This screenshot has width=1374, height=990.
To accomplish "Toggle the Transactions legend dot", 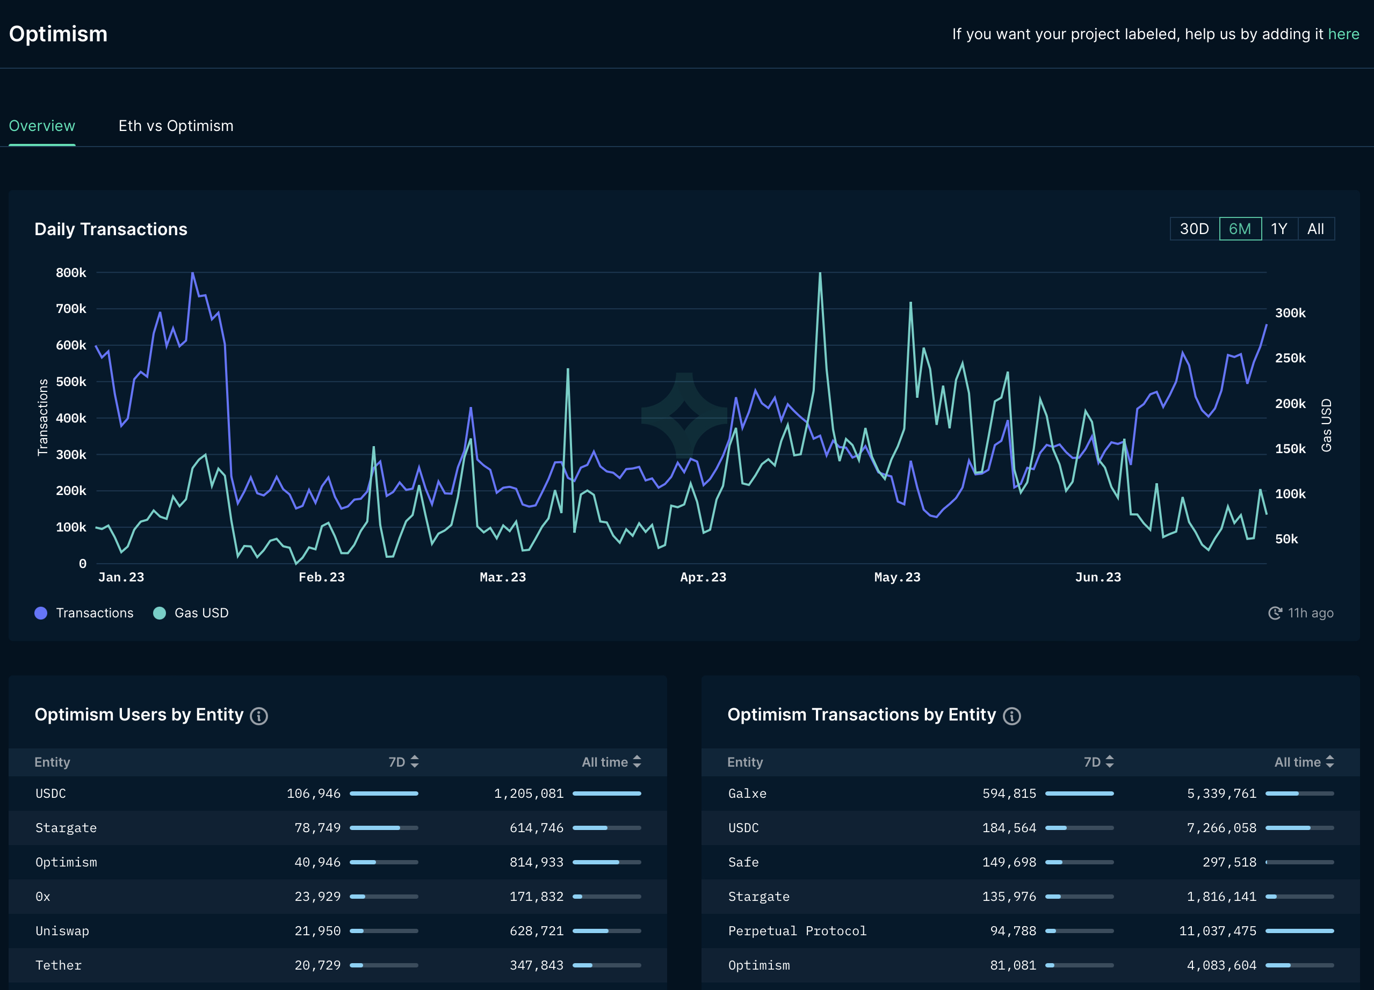I will [x=41, y=613].
